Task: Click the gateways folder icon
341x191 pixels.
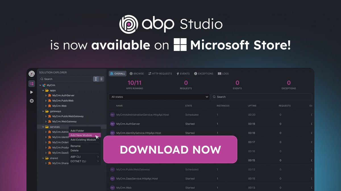Action: (47, 111)
